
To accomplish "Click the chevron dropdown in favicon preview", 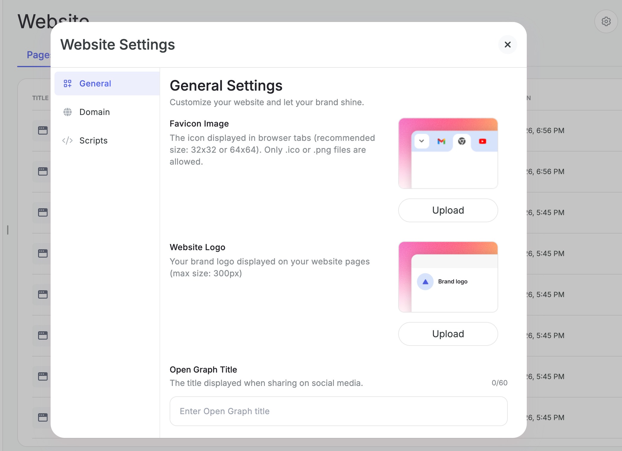I will 421,141.
